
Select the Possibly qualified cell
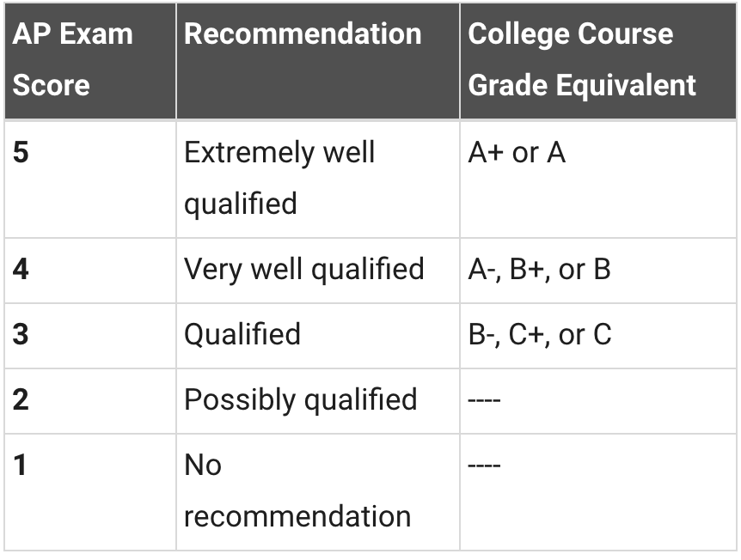tap(318, 401)
